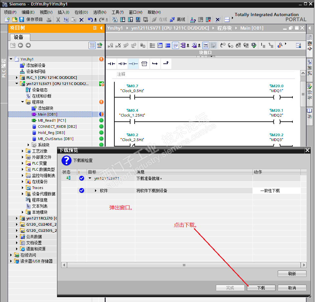The image size is (315, 302).
Task: Click the 保存项目 button
Action: pos(34,19)
